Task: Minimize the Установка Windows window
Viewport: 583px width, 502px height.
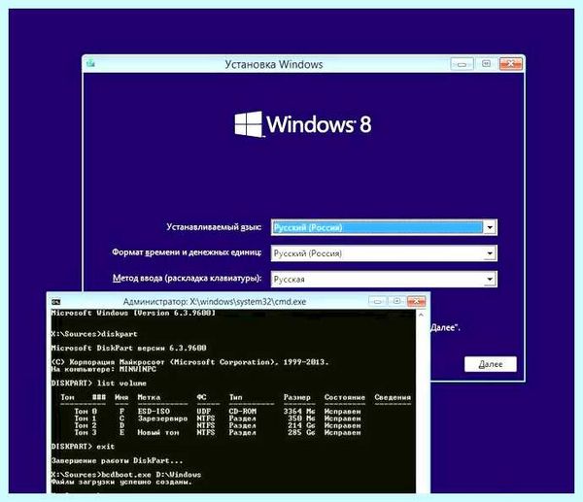Action: point(462,64)
